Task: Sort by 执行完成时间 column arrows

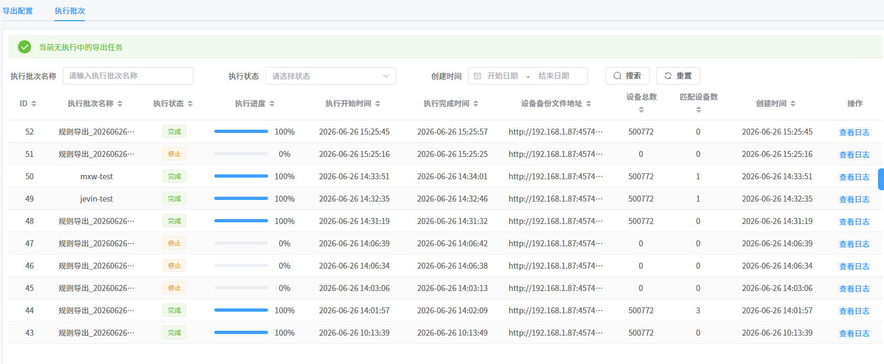Action: 476,104
